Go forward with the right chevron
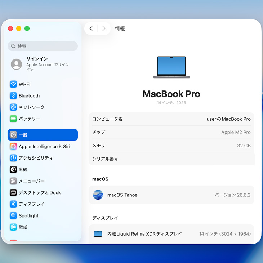Viewport: 263px width, 263px height. coord(104,28)
